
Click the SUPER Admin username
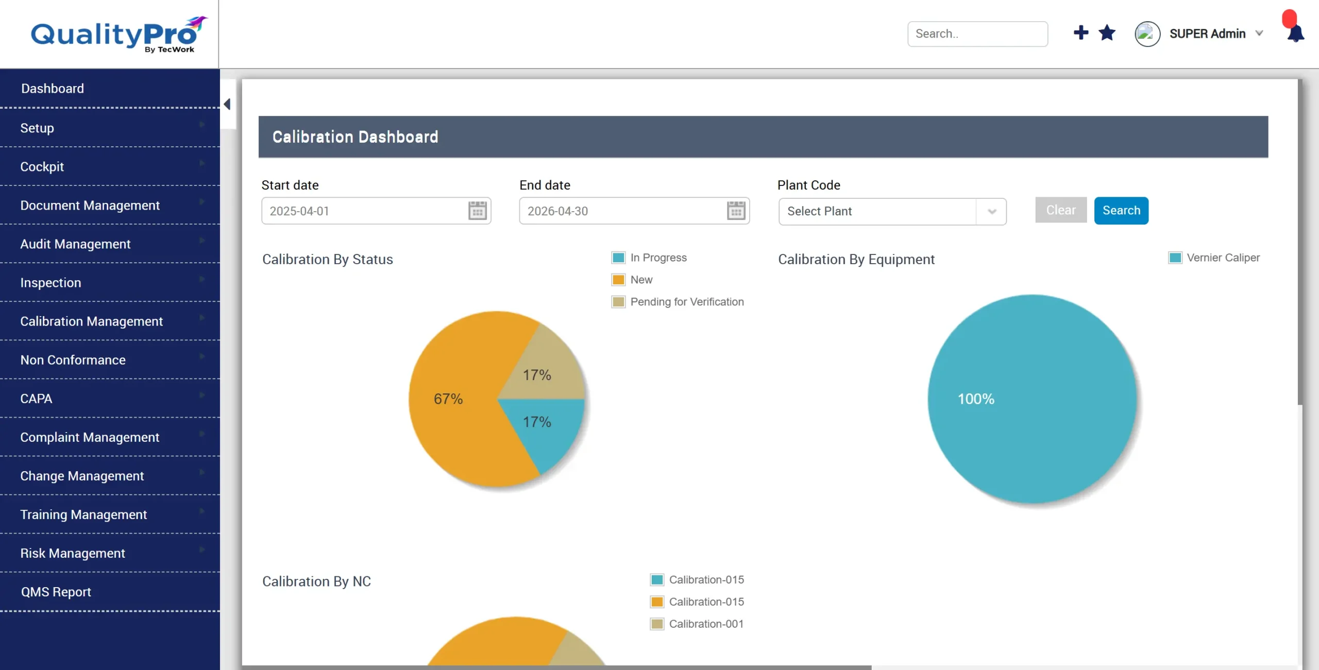click(1207, 33)
